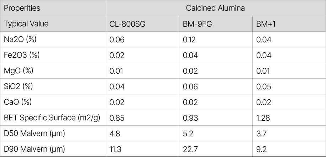
Task: Click the 0.06 SiO2 value for BM-9FG
Action: (190, 87)
